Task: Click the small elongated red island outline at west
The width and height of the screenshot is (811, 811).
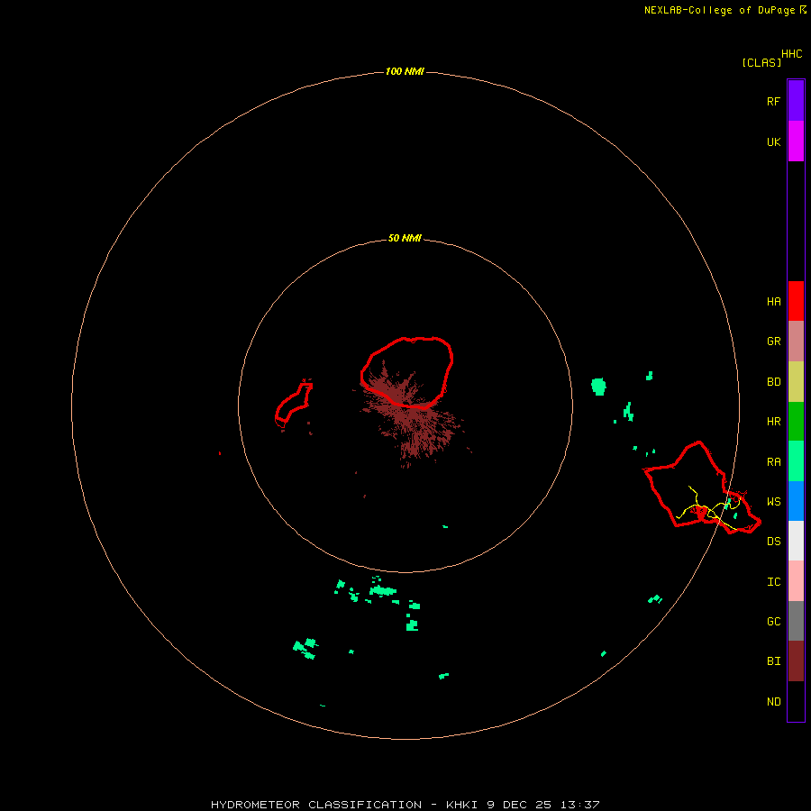Action: 293,403
